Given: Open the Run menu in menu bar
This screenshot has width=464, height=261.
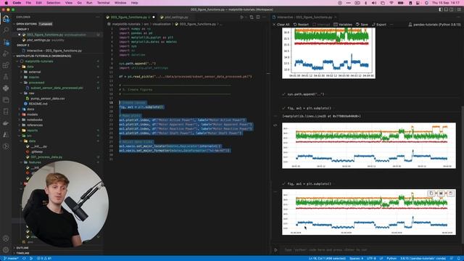Looking at the screenshot, I should (89, 3).
